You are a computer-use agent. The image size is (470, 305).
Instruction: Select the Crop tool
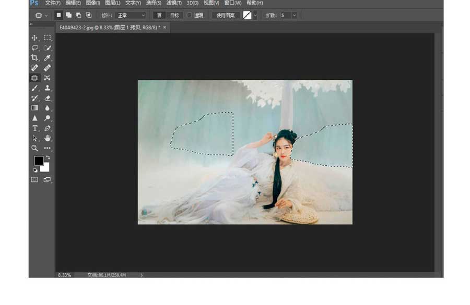click(34, 58)
